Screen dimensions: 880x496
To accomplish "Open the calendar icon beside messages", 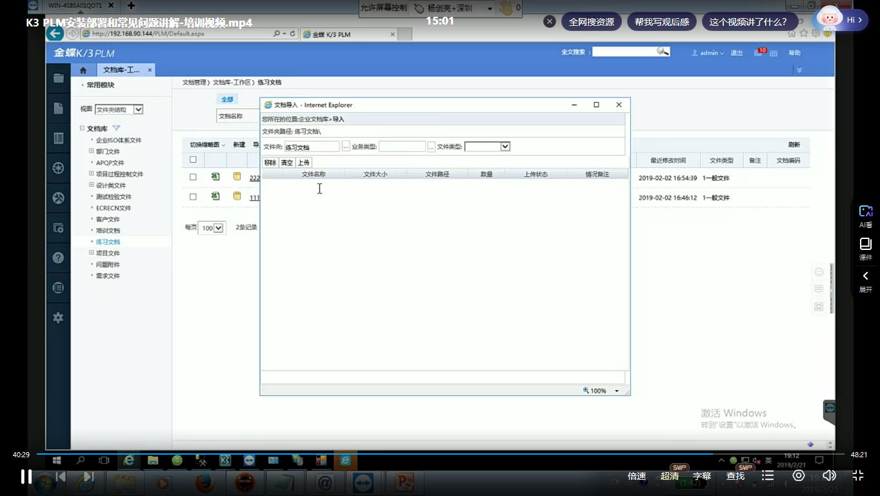I will [774, 53].
